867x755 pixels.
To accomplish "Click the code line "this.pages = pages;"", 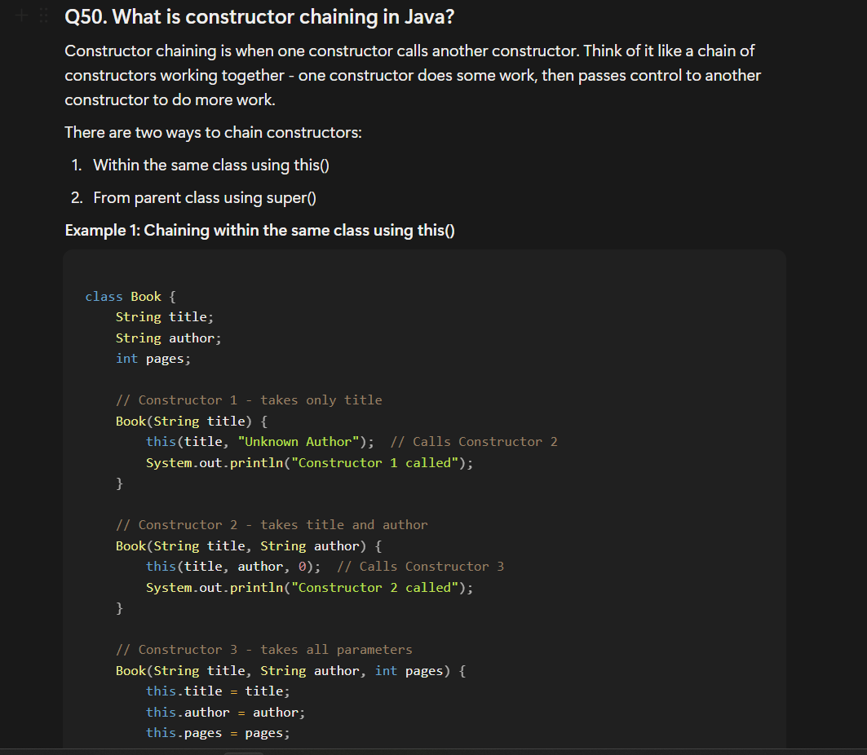I will tap(218, 733).
